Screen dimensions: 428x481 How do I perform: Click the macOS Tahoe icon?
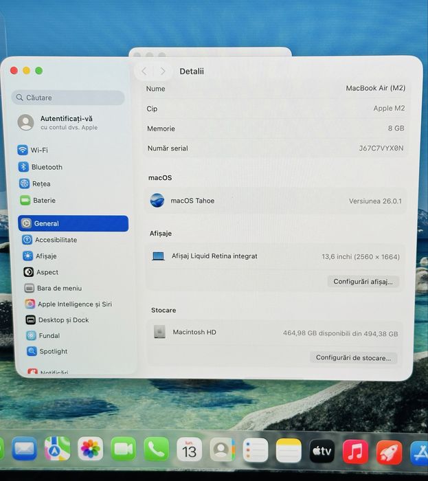click(x=157, y=201)
